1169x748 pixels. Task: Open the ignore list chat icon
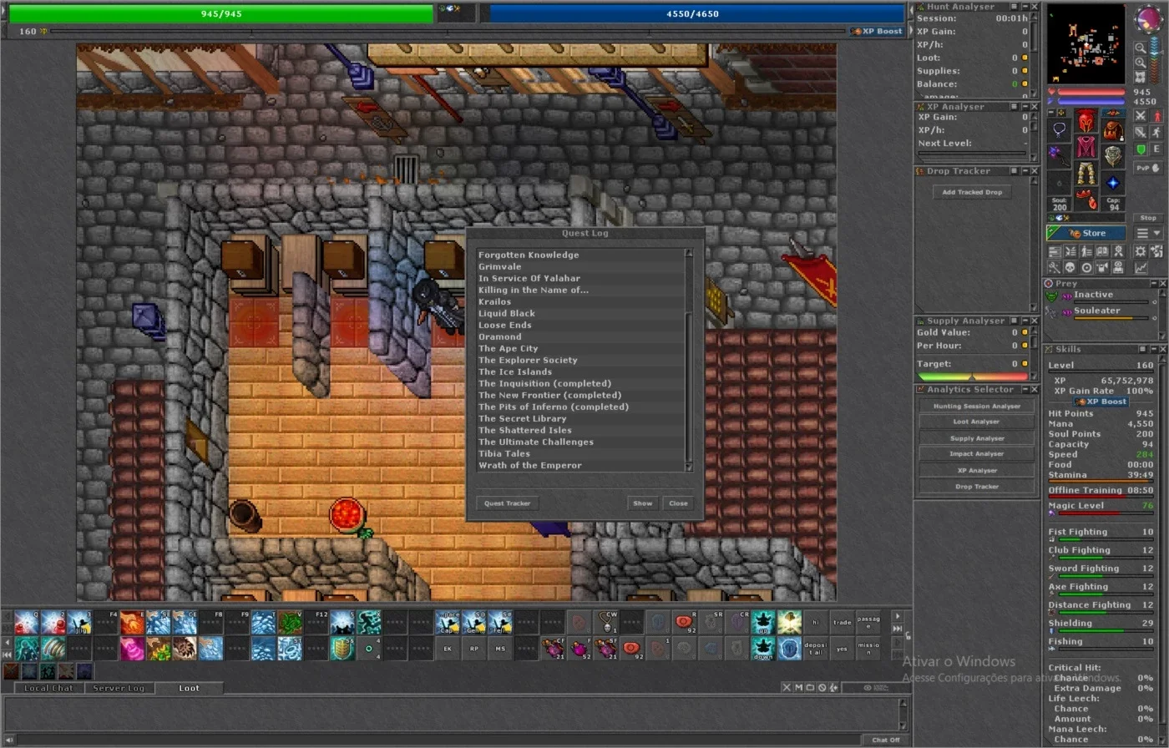pyautogui.click(x=822, y=687)
